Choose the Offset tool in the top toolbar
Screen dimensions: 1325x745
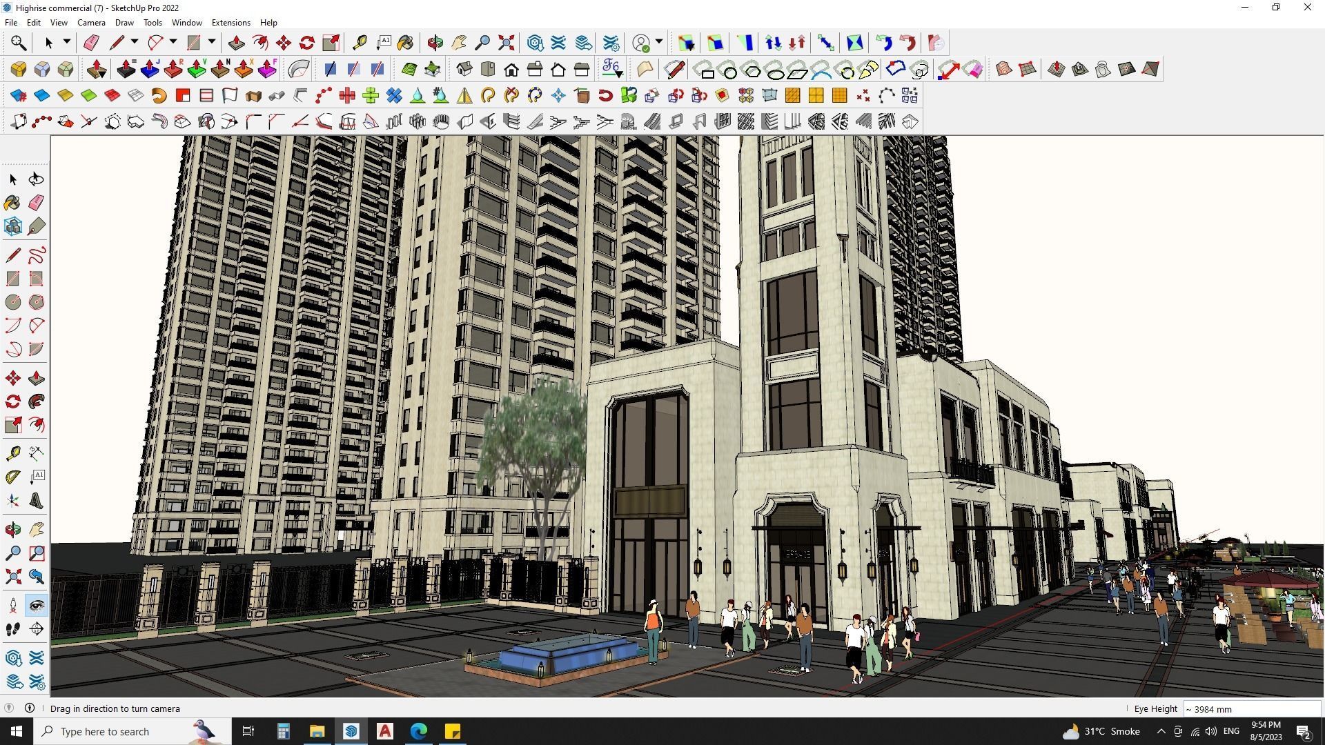tap(260, 43)
